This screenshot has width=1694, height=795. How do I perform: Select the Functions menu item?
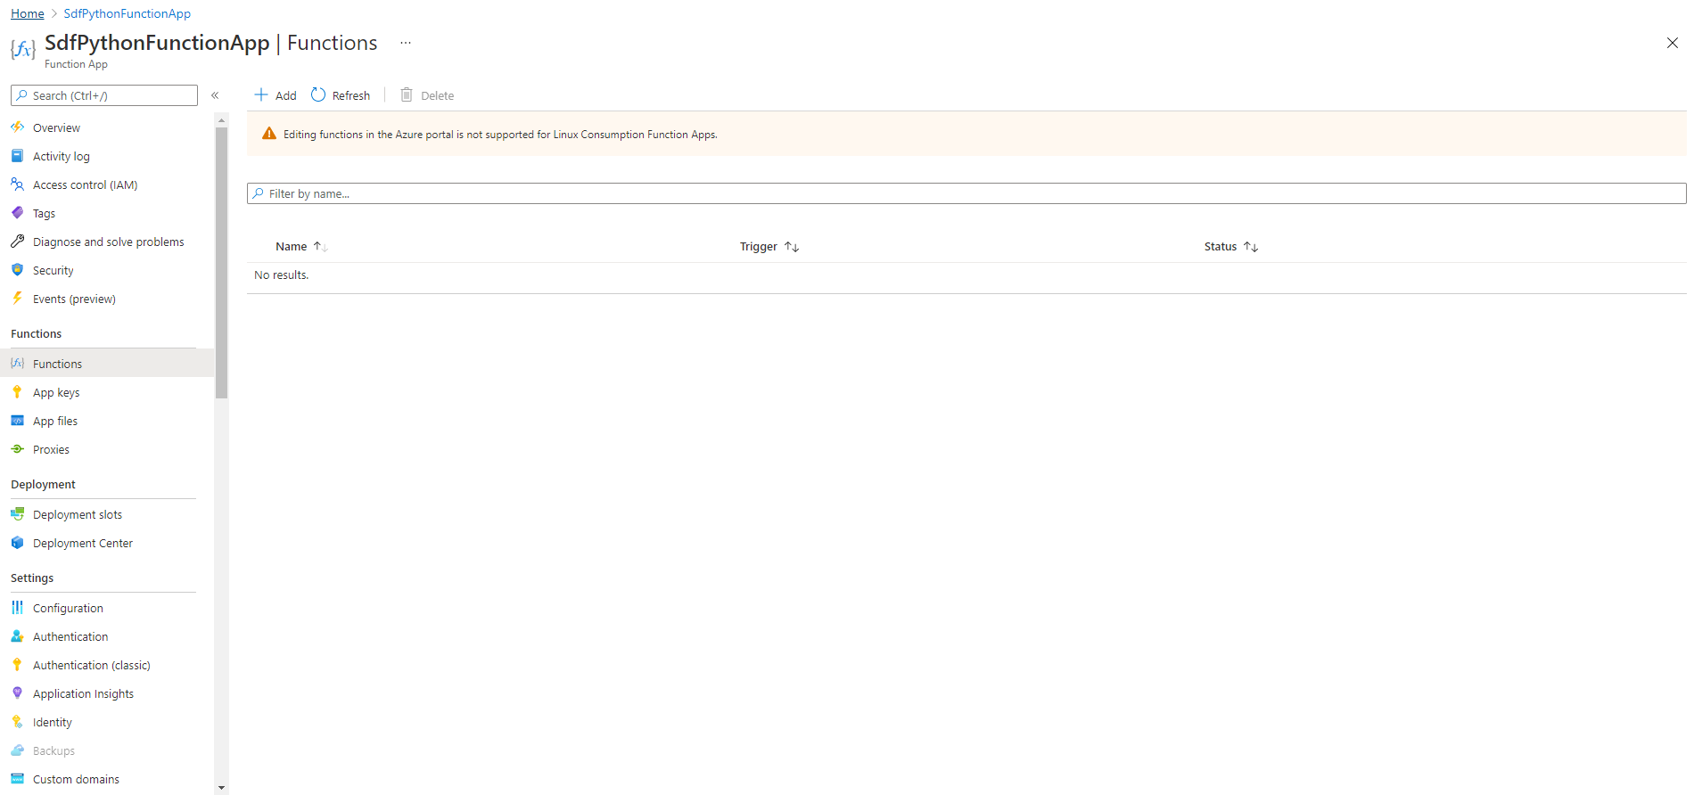pos(107,364)
